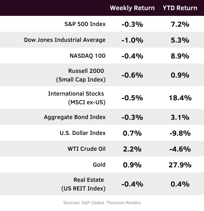
Task: Select Gold YTD return 27.9%
Action: [x=180, y=165]
